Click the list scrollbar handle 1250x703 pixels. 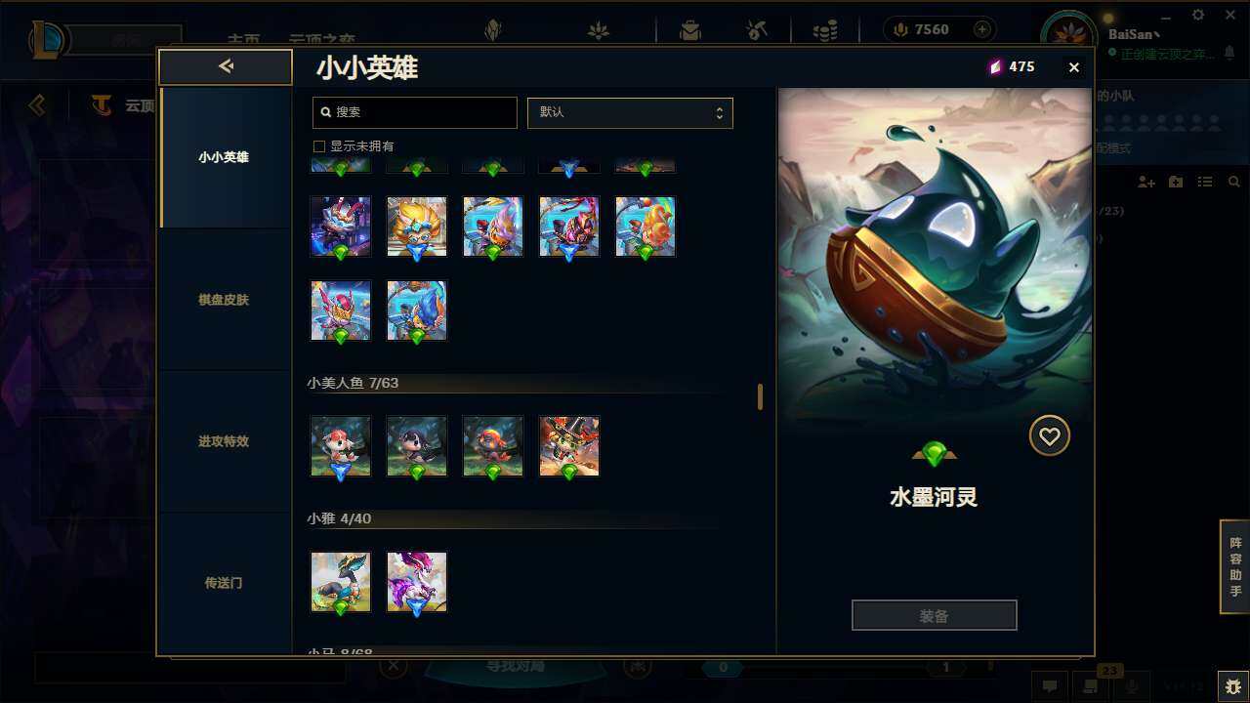[x=760, y=396]
